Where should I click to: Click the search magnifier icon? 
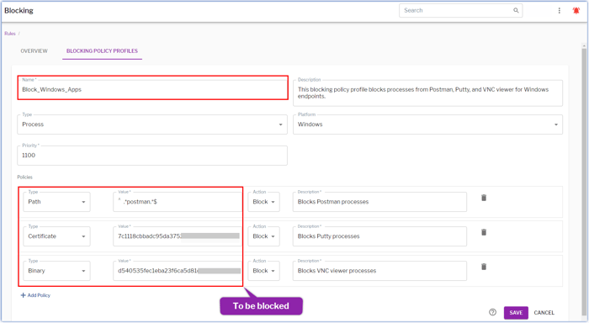[x=516, y=11]
